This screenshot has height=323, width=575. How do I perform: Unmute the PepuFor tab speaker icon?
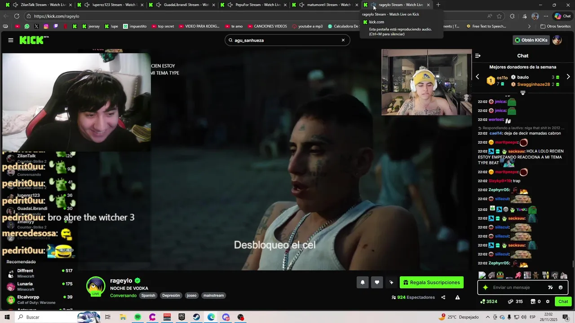230,5
